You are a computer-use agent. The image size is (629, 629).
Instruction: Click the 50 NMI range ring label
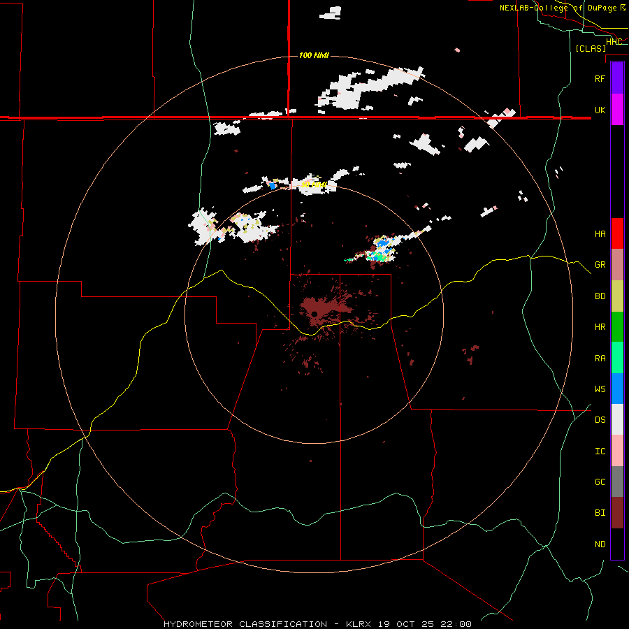click(x=314, y=185)
